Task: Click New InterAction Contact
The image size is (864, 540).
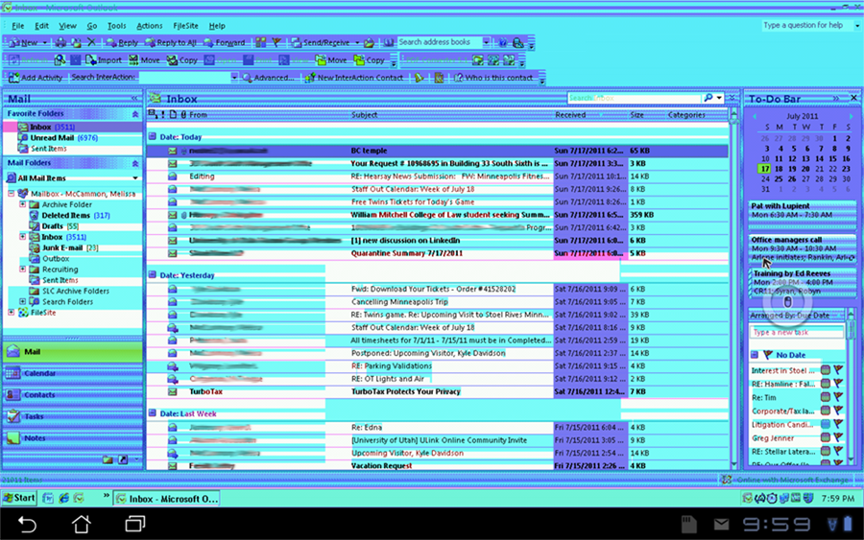Action: coord(353,78)
